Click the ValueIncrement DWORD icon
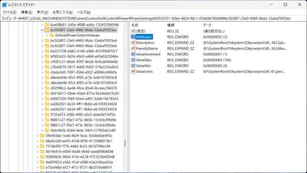This screenshot has width=307, height=173. pyautogui.click(x=133, y=54)
